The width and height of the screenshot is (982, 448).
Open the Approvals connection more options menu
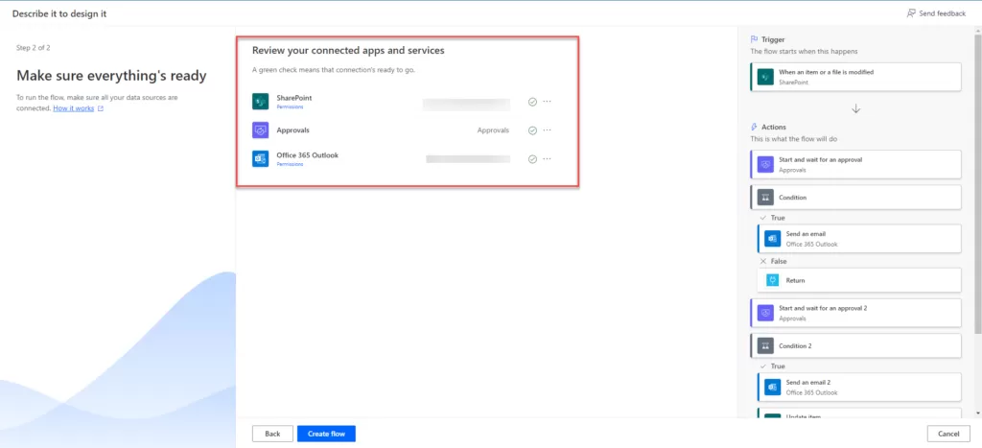pos(548,130)
